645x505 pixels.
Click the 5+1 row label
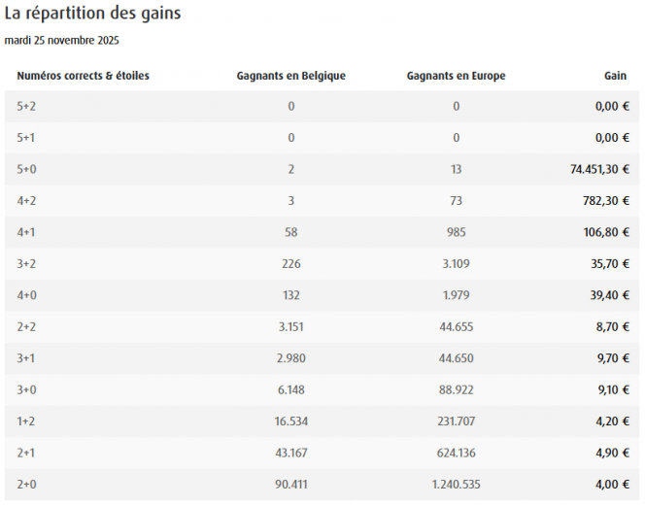(x=26, y=138)
